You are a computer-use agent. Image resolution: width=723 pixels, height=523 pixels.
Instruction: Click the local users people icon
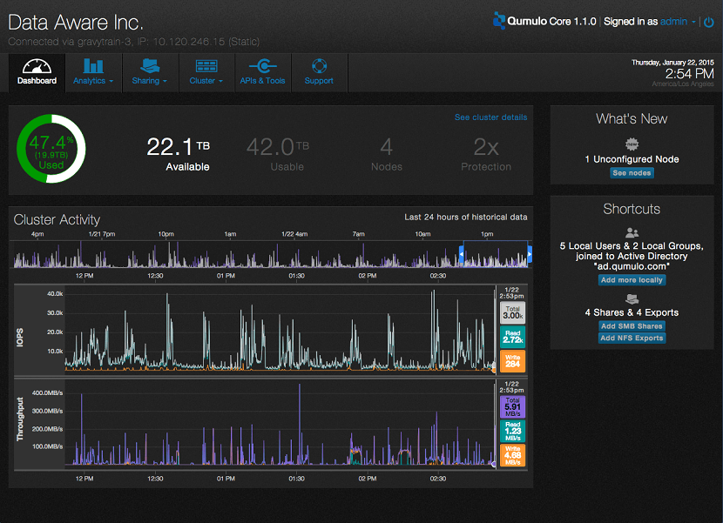coord(632,233)
